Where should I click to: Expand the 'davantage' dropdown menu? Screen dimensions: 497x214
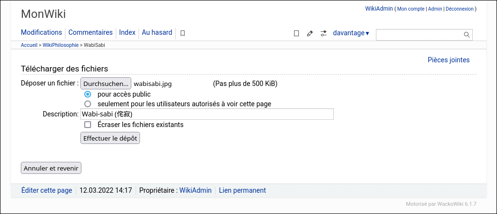coord(351,33)
